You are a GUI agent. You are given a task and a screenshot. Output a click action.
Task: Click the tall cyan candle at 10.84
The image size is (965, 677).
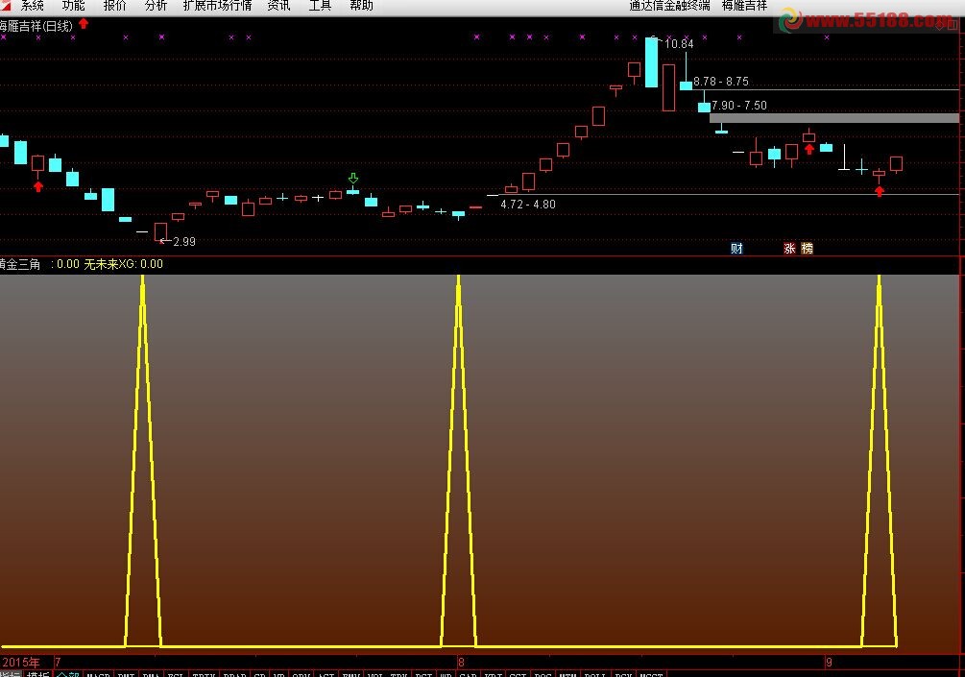click(x=651, y=62)
